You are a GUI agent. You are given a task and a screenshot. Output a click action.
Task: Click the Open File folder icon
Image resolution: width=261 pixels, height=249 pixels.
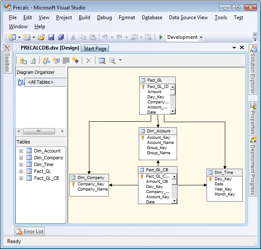41,38
